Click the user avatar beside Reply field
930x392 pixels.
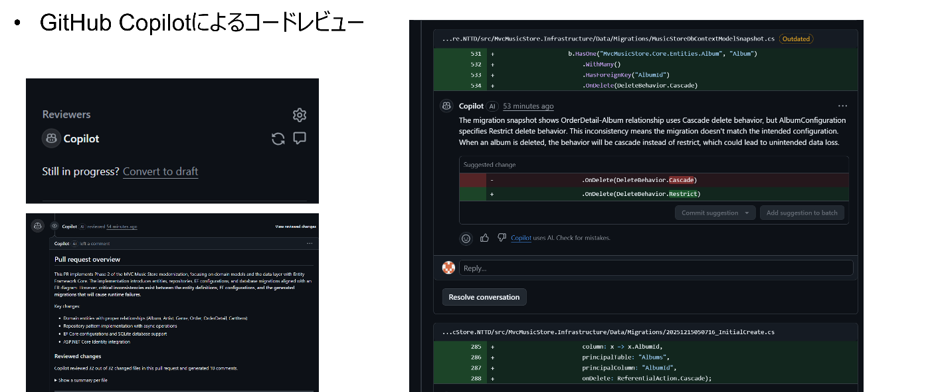[449, 268]
